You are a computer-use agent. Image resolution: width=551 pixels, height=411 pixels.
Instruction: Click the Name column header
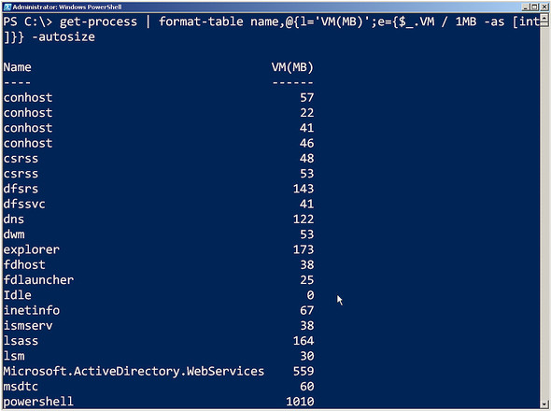coord(17,67)
